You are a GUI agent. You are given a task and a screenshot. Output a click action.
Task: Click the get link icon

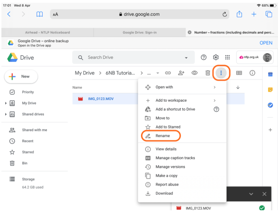pyautogui.click(x=168, y=73)
